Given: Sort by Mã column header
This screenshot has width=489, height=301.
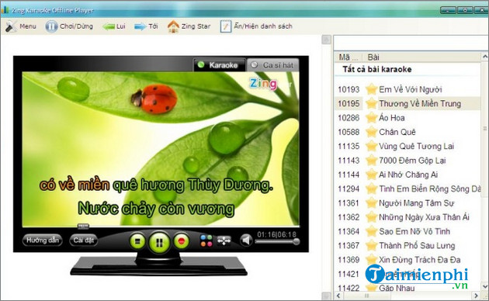Looking at the screenshot, I should (349, 57).
